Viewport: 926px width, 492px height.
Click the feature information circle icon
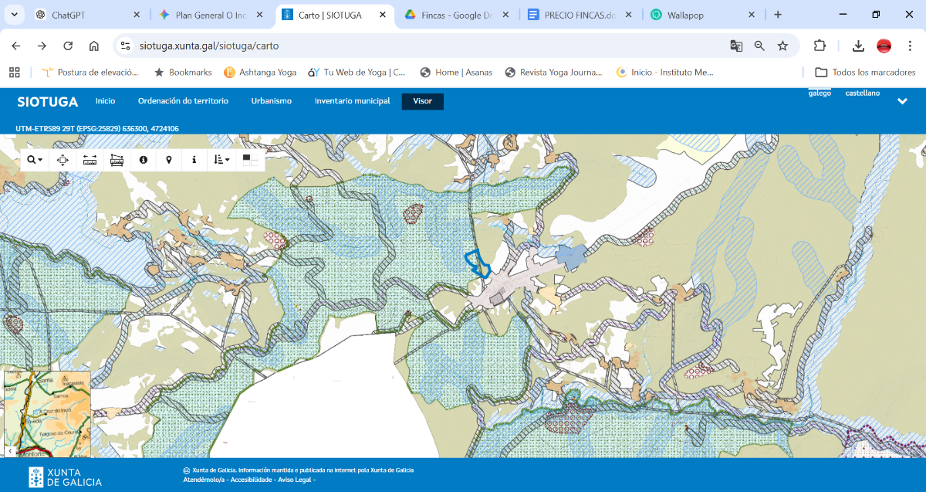143,160
